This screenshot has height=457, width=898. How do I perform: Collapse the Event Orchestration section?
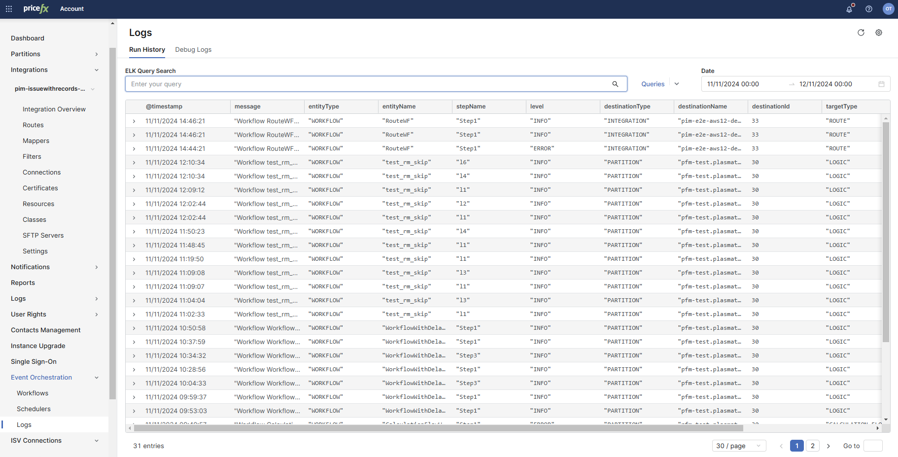point(97,378)
